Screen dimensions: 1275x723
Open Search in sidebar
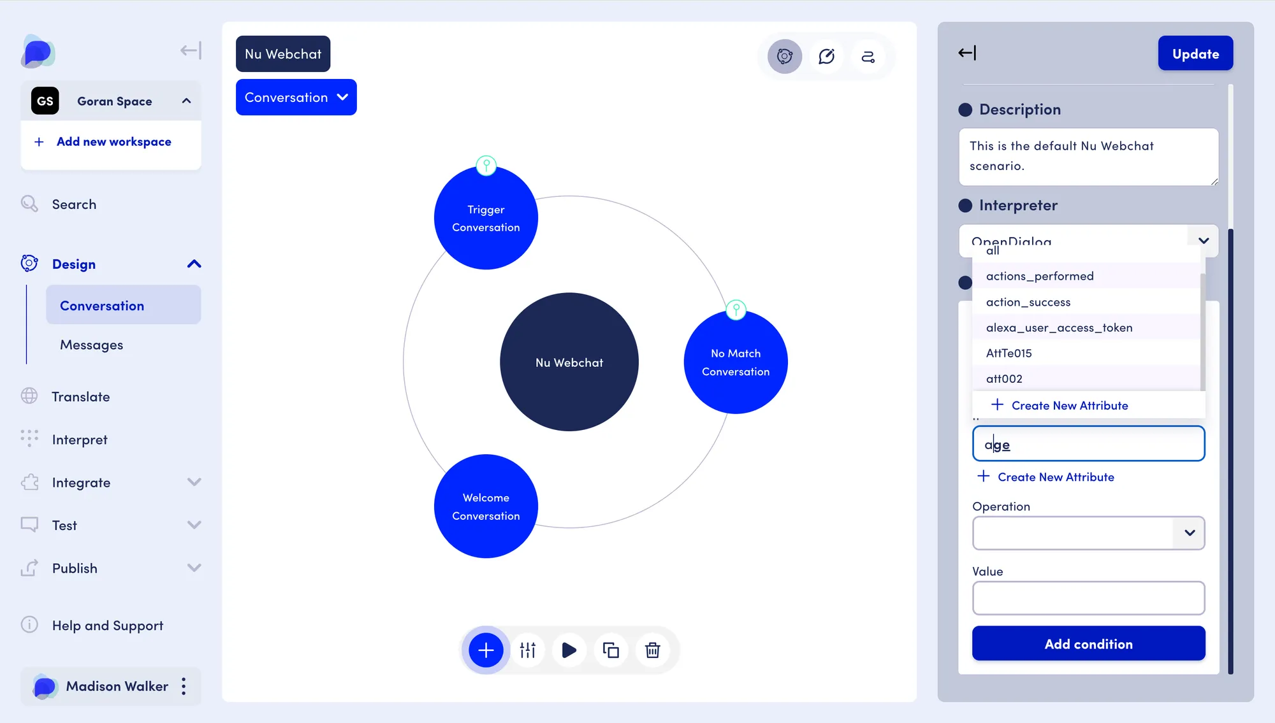pos(74,204)
